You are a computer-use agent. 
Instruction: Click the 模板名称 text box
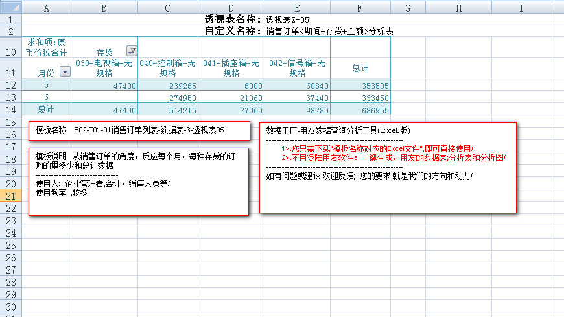[139, 130]
